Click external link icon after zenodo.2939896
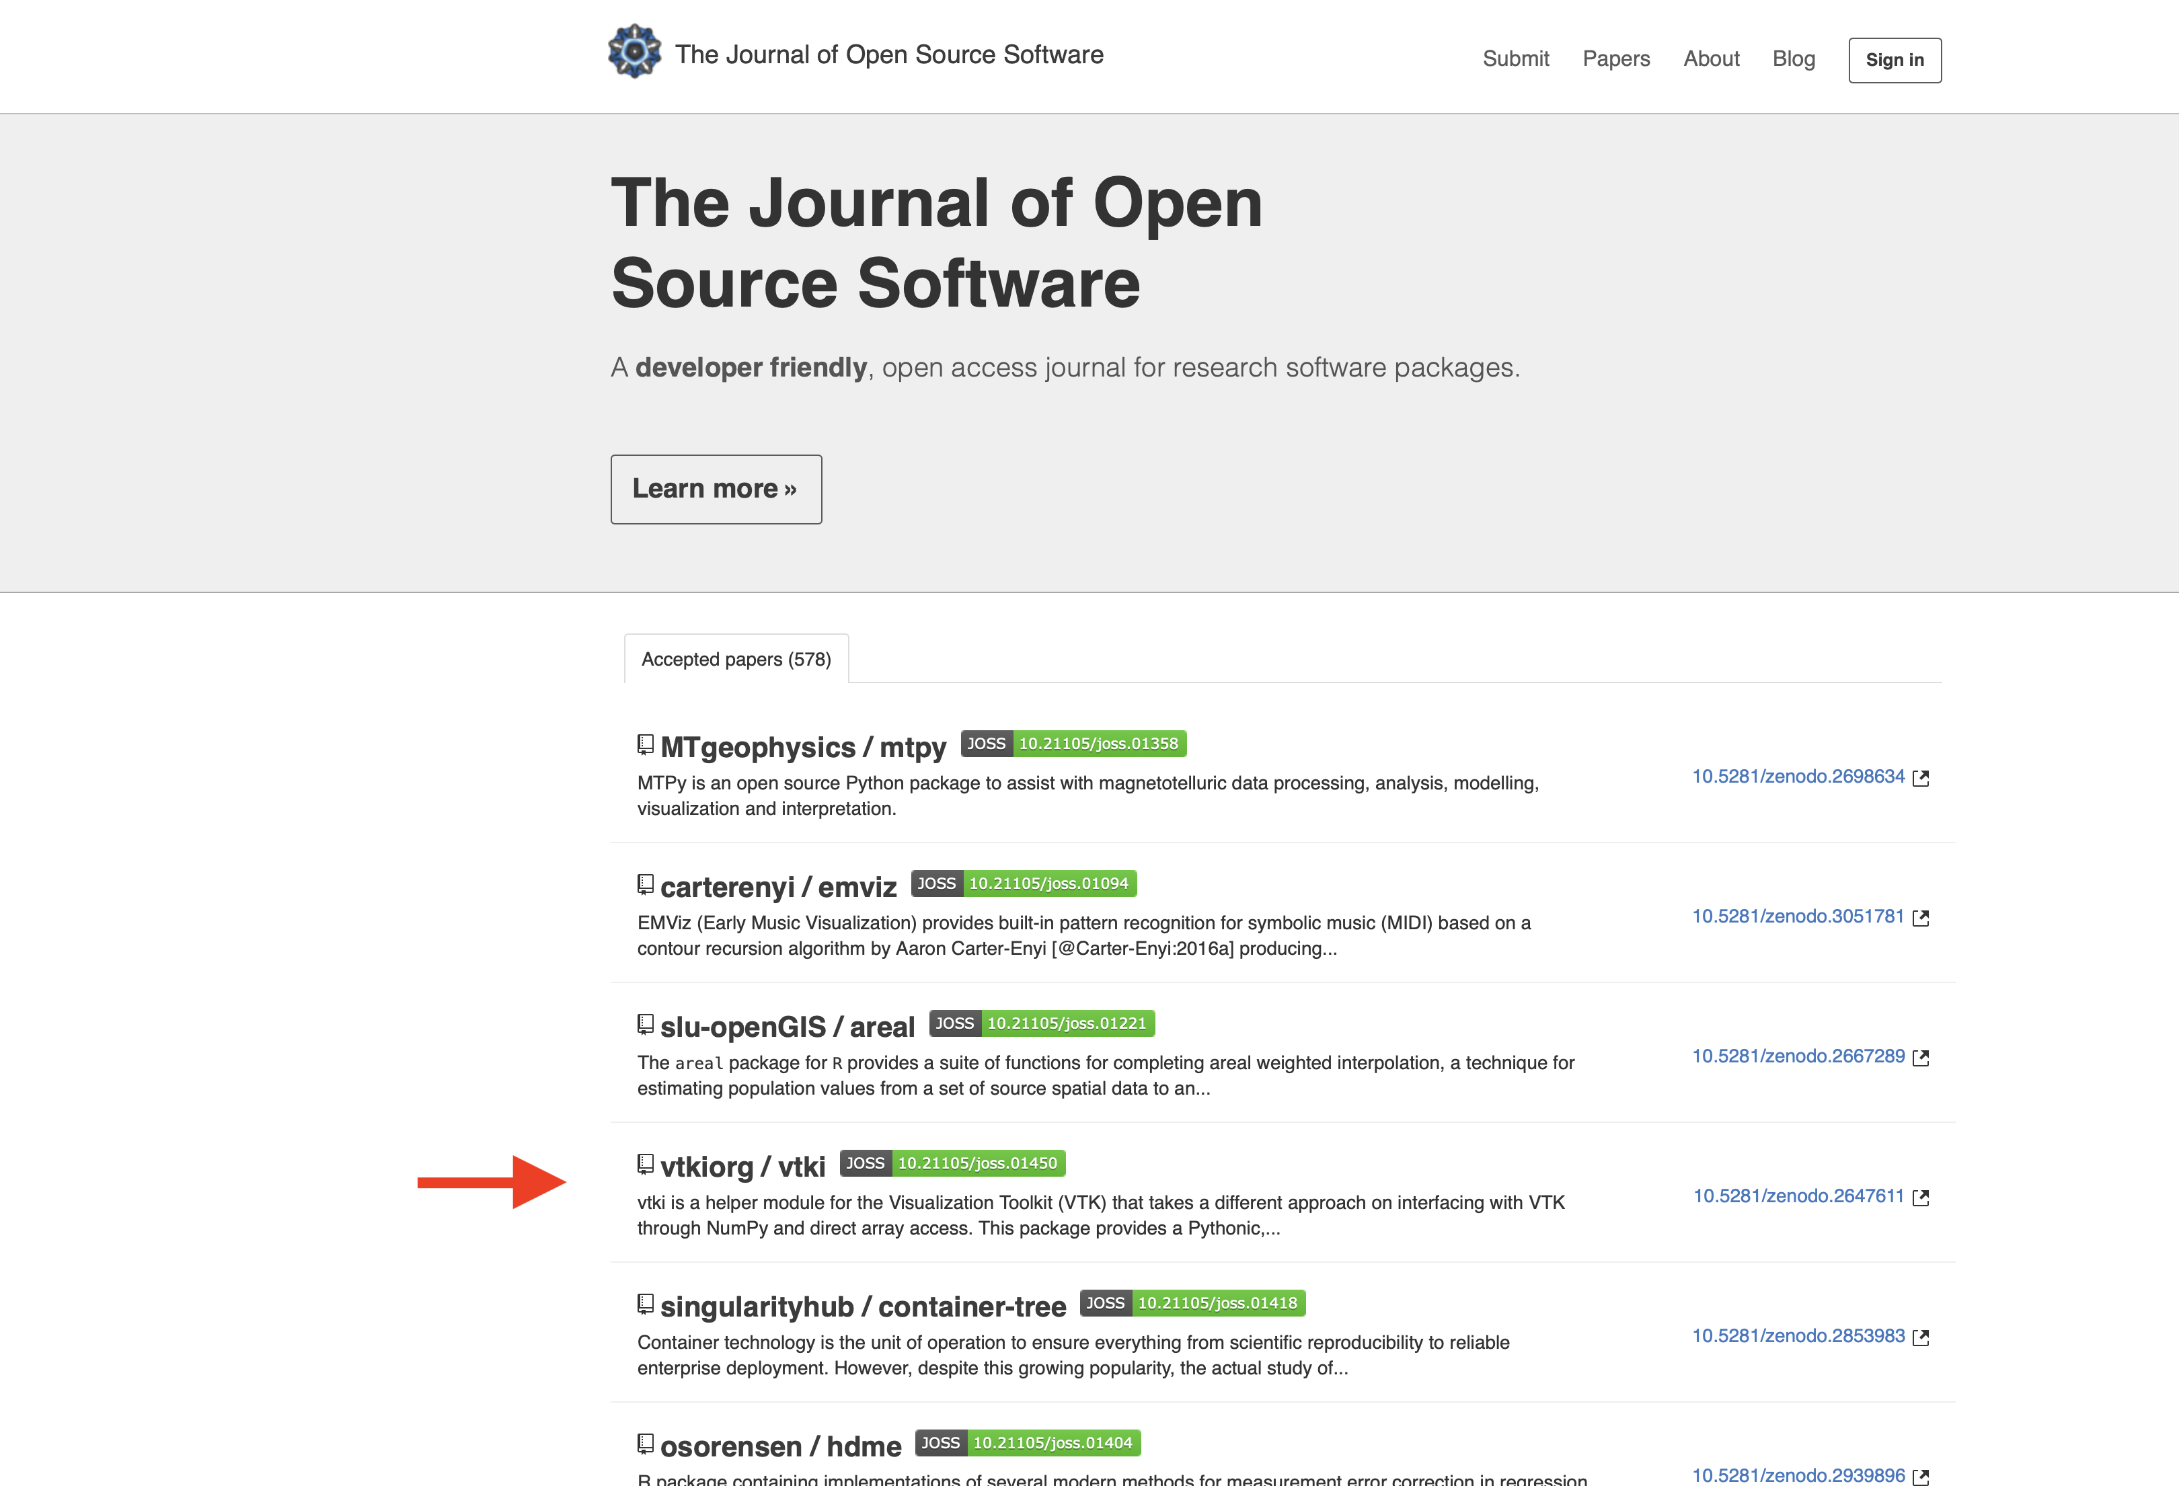This screenshot has height=1486, width=2179. pos(1920,1477)
